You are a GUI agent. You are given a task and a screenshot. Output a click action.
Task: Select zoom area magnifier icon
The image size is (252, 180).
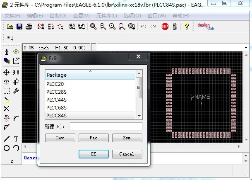(x=132, y=27)
